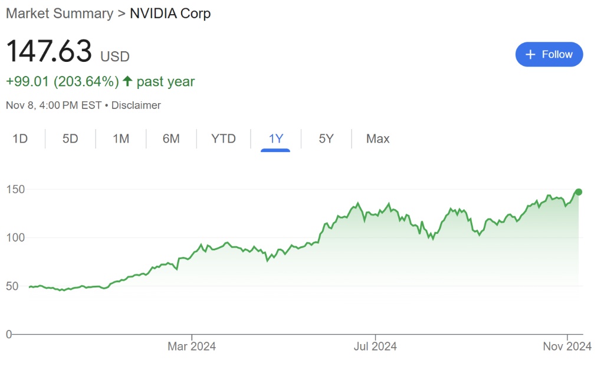Image resolution: width=604 pixels, height=370 pixels.
Task: Click the Mar 2024 axis label
Action: pos(192,346)
